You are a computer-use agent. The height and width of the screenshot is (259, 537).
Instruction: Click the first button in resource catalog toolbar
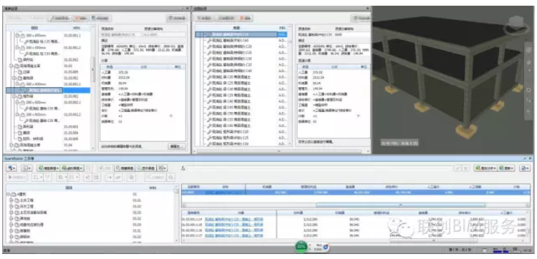[204, 18]
